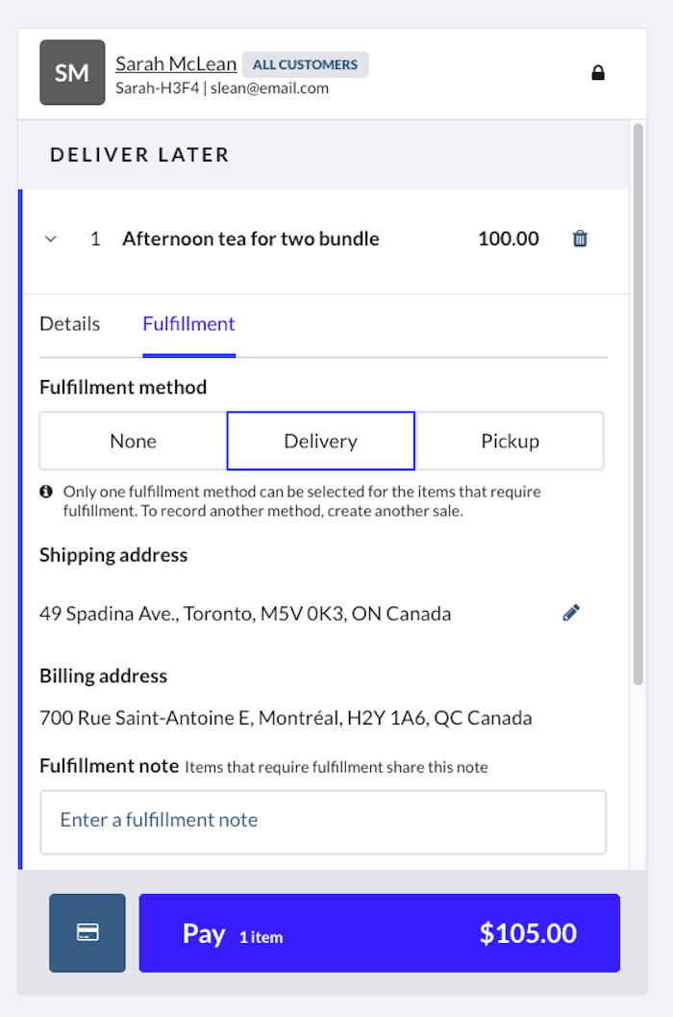The width and height of the screenshot is (673, 1017).
Task: Switch to the Details tab
Action: pyautogui.click(x=69, y=324)
